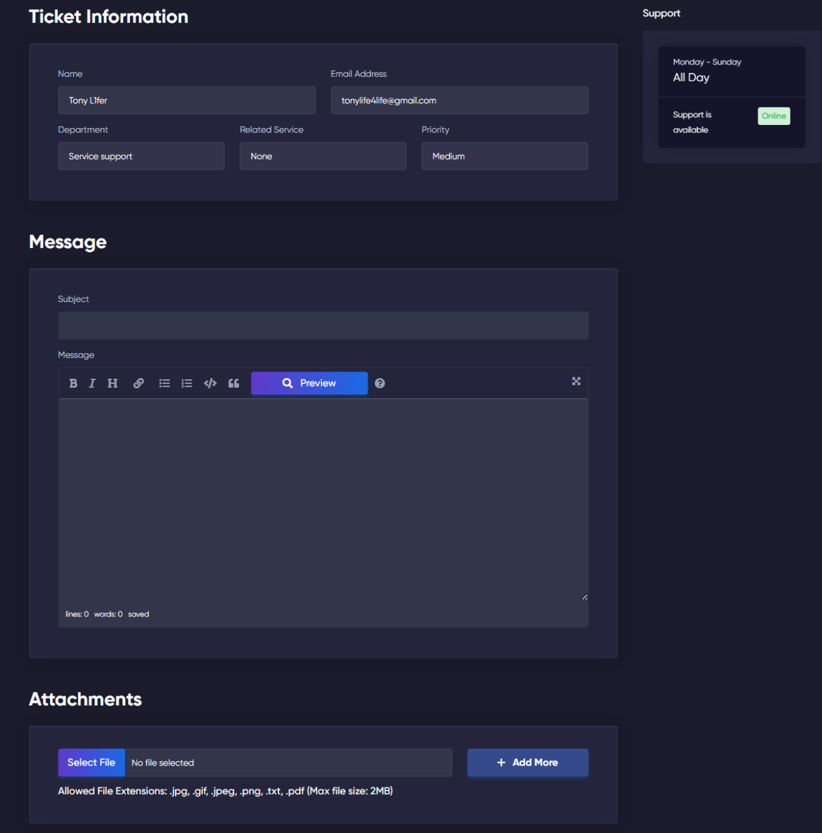
Task: Insert a heading with the H icon
Action: 113,383
